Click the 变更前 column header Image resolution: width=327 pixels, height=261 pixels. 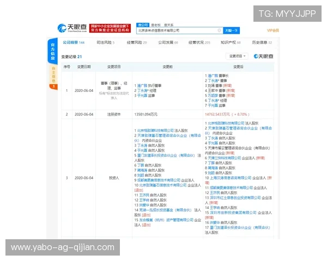pos(167,67)
